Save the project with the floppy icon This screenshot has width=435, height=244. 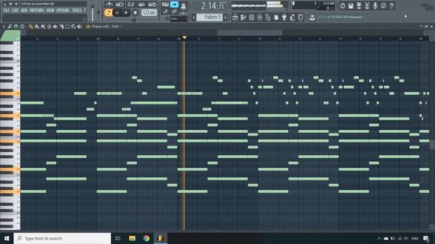coord(351,6)
